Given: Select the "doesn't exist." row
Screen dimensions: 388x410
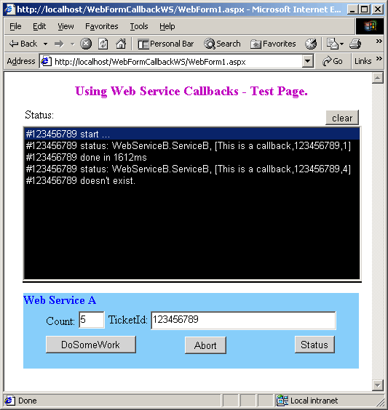Looking at the screenshot, I should tap(192, 180).
